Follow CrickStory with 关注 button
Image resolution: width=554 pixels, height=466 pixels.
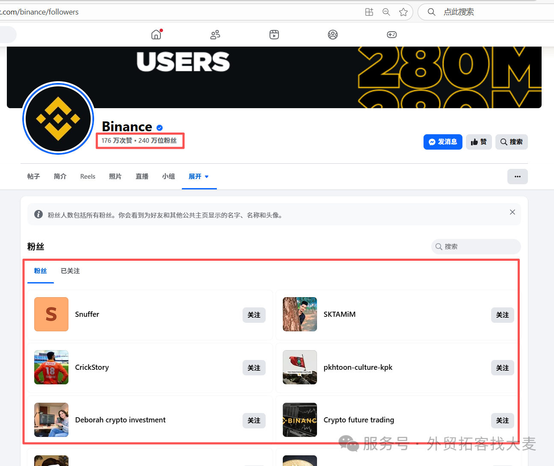254,368
